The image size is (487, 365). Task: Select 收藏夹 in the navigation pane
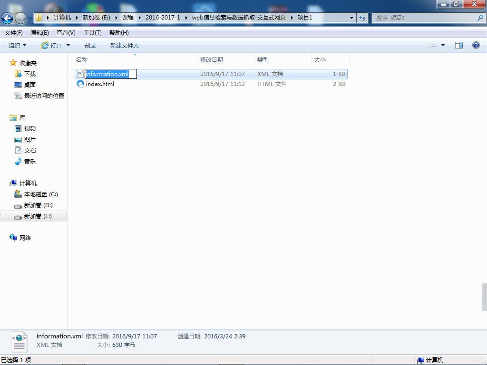tap(23, 63)
